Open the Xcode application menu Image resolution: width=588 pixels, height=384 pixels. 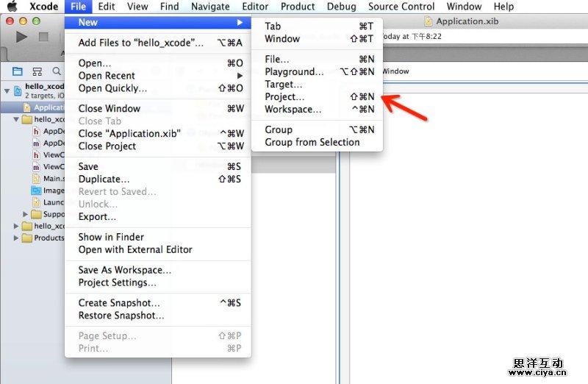44,7
